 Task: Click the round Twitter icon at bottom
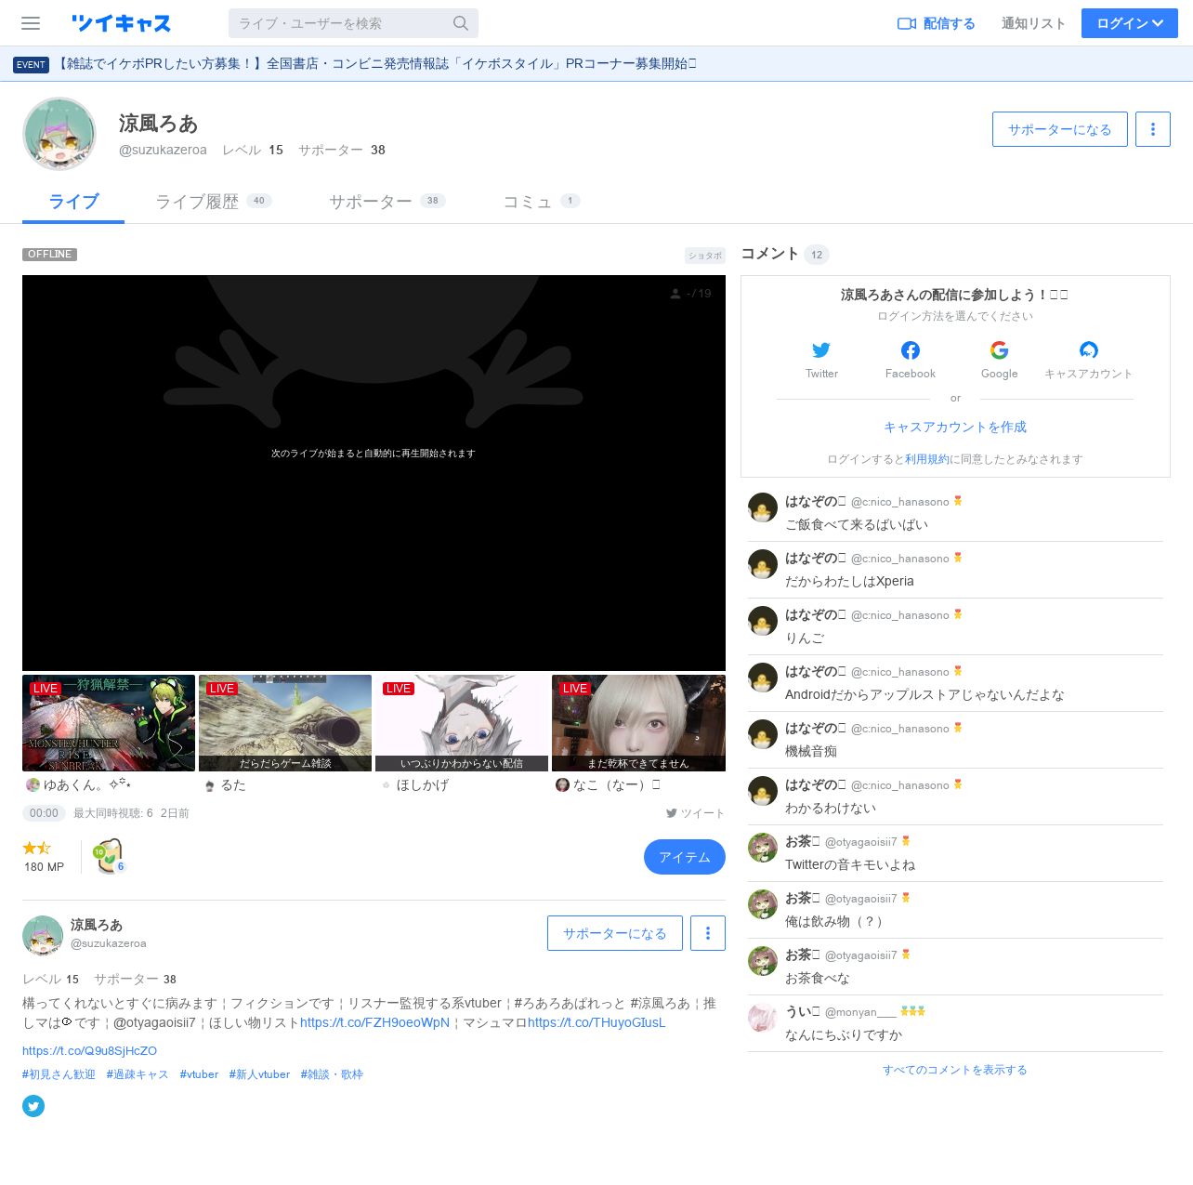[x=33, y=1106]
